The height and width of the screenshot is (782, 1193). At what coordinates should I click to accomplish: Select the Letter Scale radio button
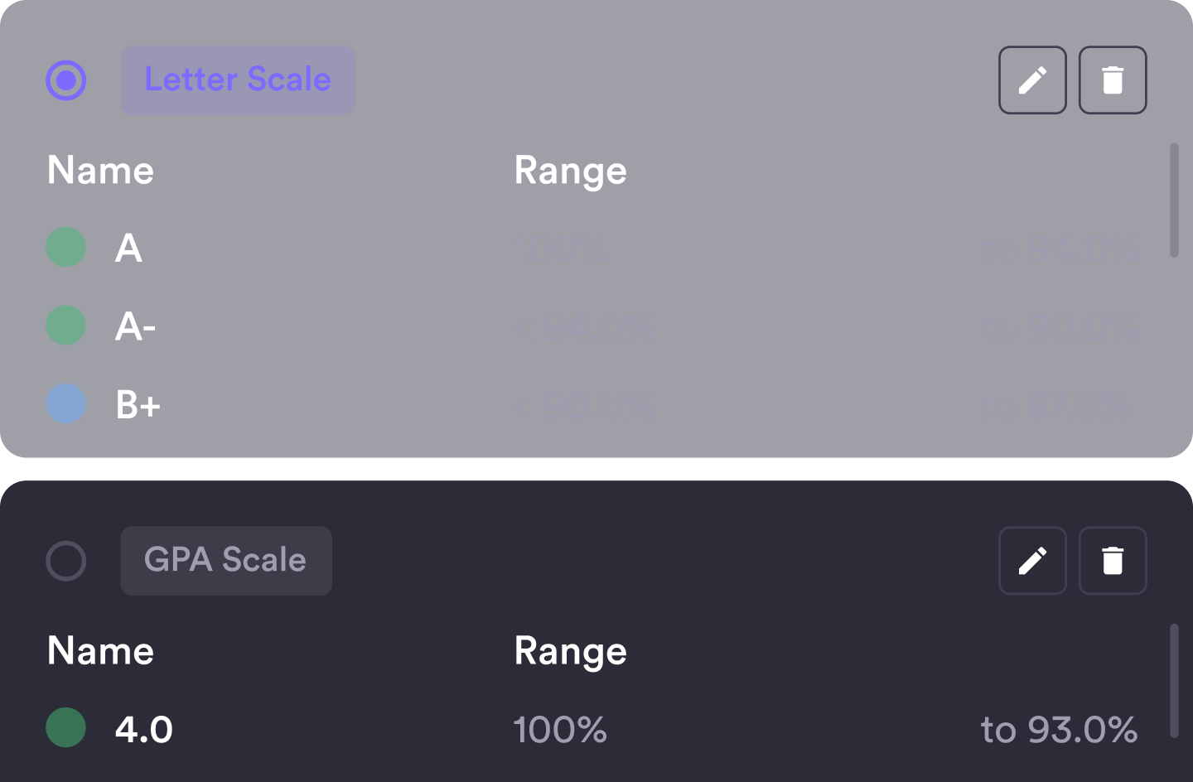click(x=66, y=80)
